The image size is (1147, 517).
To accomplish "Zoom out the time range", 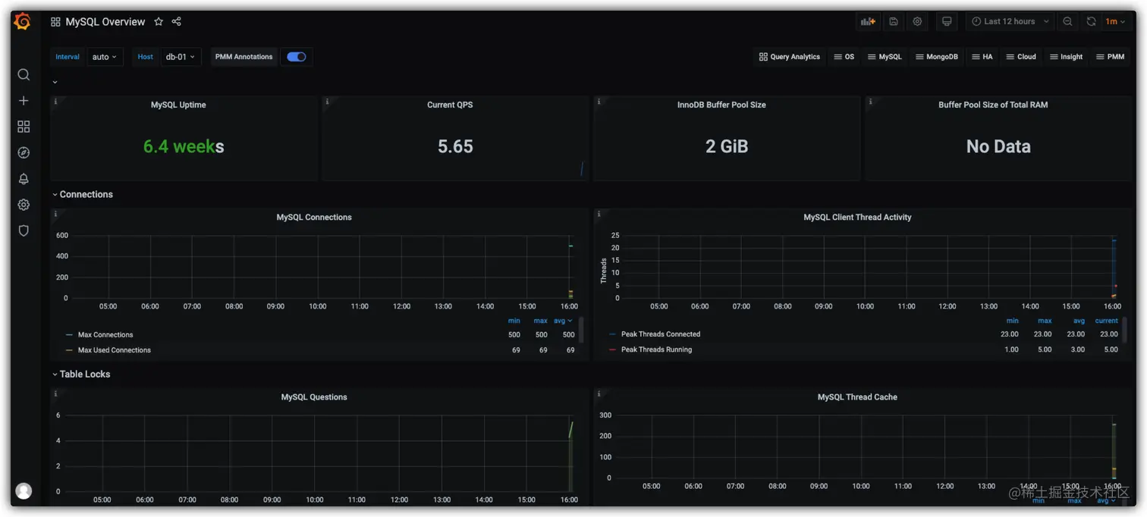I will click(1067, 21).
